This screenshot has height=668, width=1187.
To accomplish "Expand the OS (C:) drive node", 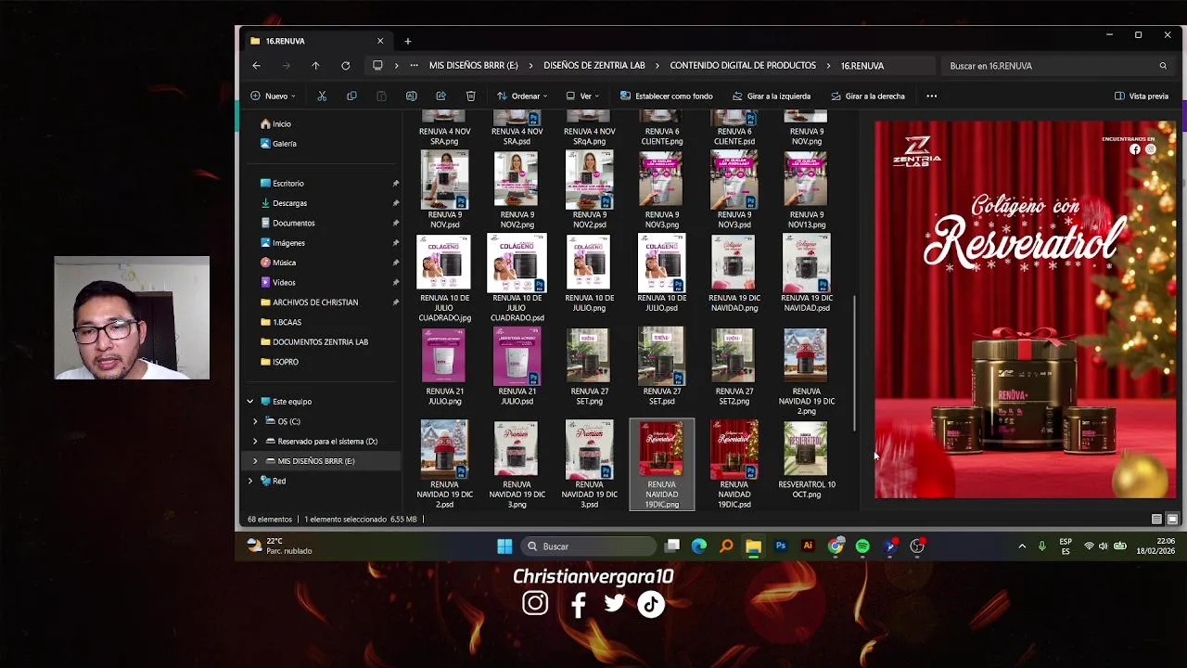I will [255, 421].
